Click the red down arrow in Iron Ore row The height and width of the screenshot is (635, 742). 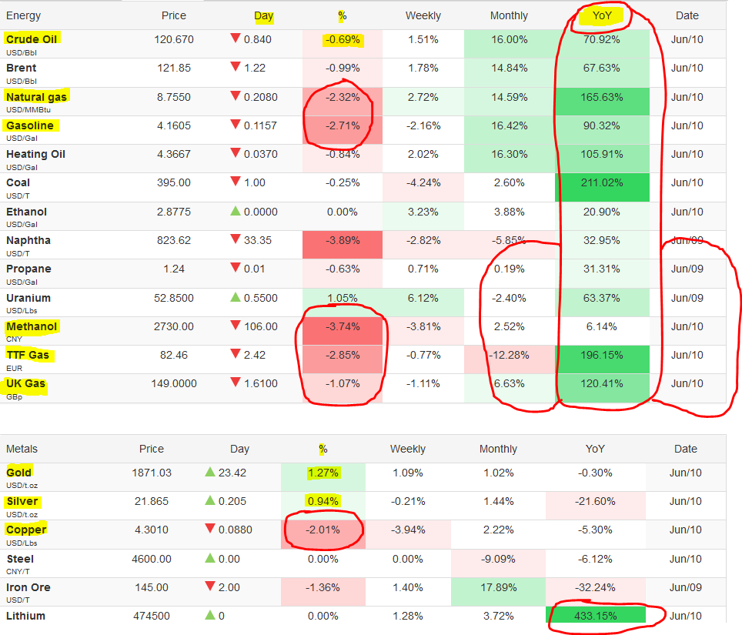[210, 587]
